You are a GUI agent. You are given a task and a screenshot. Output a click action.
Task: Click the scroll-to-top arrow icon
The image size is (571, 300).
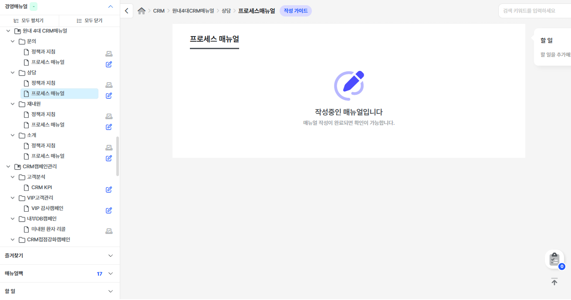pos(554,282)
